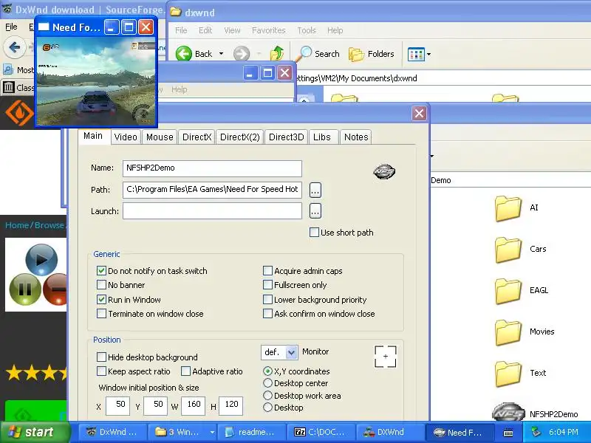This screenshot has width=591, height=443.
Task: Check Hide desktop background
Action: click(x=101, y=357)
